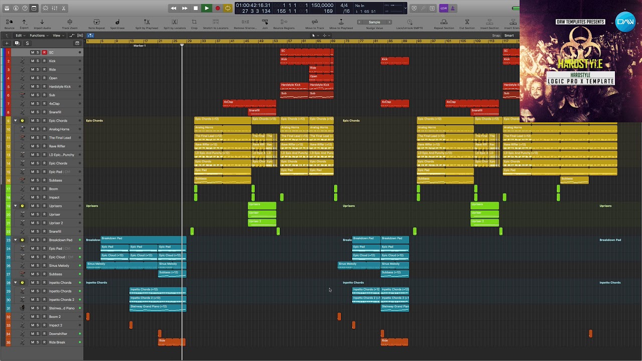Click the Record button
This screenshot has height=361, width=642.
pyautogui.click(x=217, y=8)
